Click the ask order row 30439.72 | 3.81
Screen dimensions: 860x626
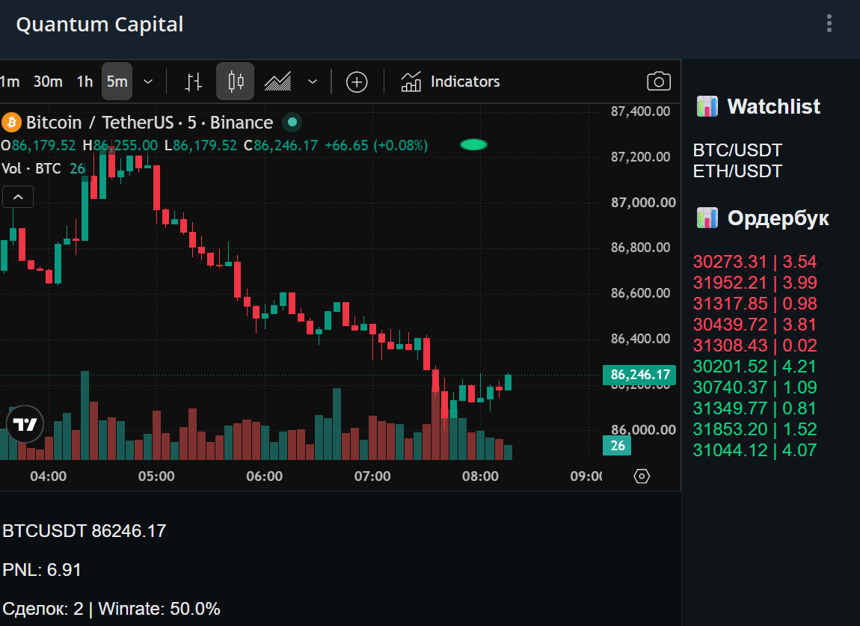coord(755,325)
